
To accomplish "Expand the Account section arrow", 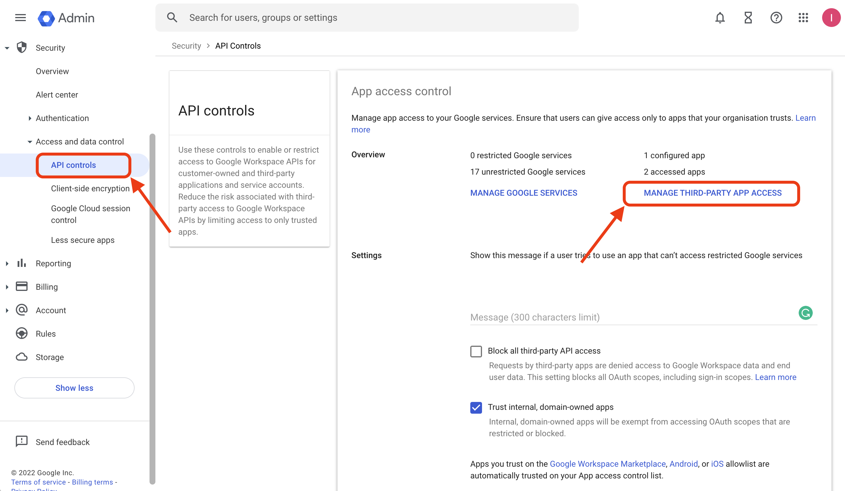I will click(x=7, y=310).
